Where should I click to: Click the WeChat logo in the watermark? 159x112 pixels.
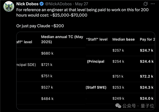click(x=118, y=106)
